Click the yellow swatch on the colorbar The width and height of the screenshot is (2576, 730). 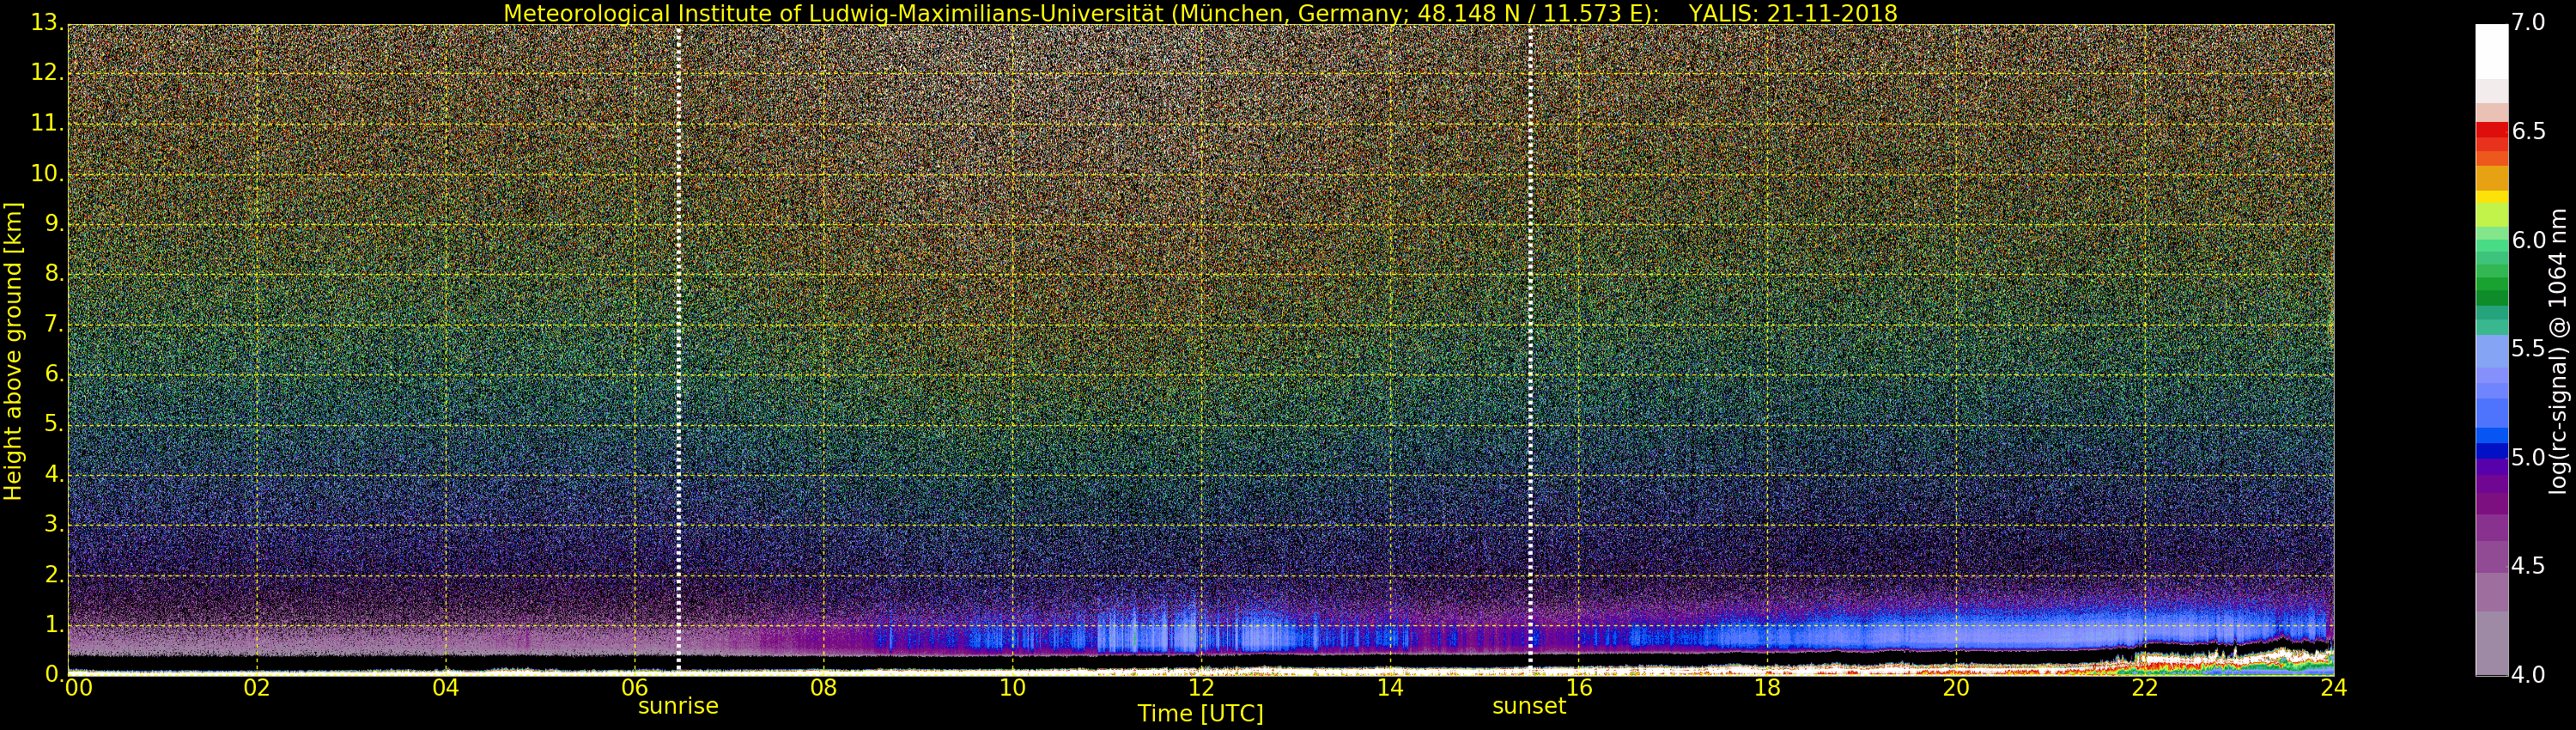click(x=2491, y=197)
